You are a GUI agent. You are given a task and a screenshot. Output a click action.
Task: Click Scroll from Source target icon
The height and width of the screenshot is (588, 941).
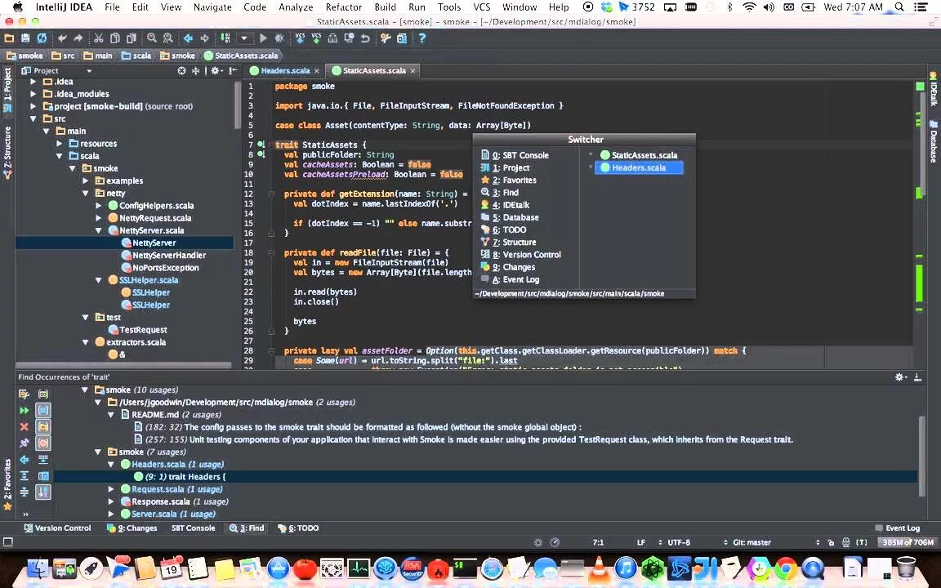(x=182, y=71)
